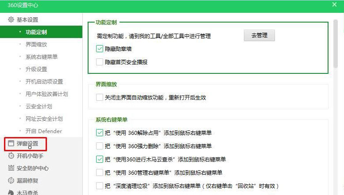Screen dimensions: 344x195
Task: Open the 弹窗设置 section
Action: coord(27,144)
